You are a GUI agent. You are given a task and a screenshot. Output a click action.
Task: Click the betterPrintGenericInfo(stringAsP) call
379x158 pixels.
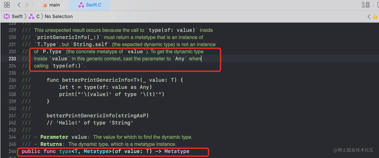98,116
